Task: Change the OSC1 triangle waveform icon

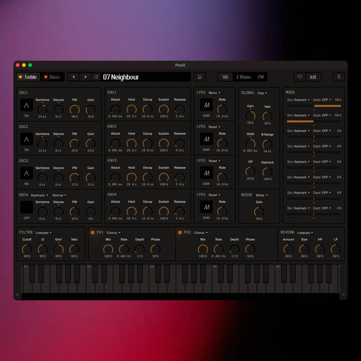Action: (x=27, y=106)
